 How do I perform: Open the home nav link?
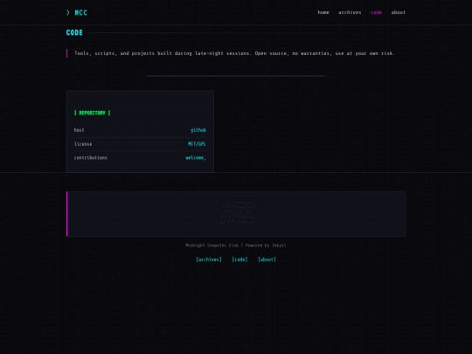[x=323, y=12]
